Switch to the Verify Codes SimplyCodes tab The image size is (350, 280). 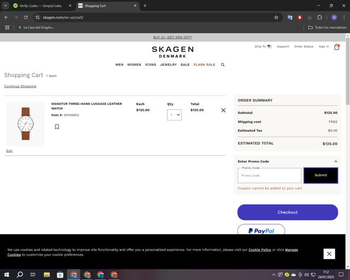(x=40, y=6)
